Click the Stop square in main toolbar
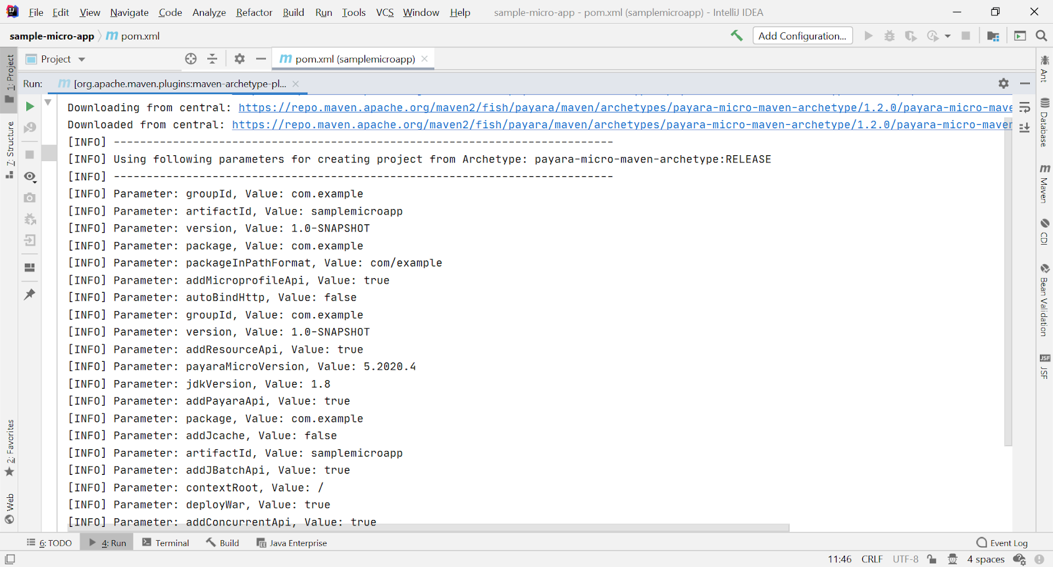Screen dimensions: 1053x567 pyautogui.click(x=965, y=36)
